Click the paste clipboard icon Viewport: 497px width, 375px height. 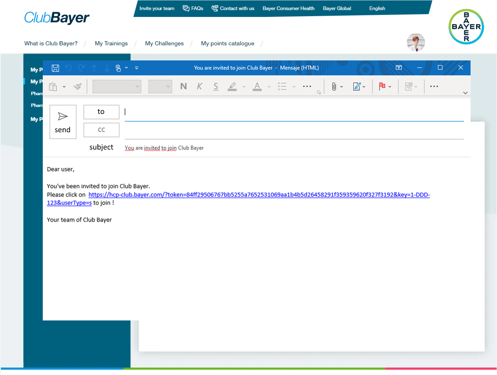53,87
